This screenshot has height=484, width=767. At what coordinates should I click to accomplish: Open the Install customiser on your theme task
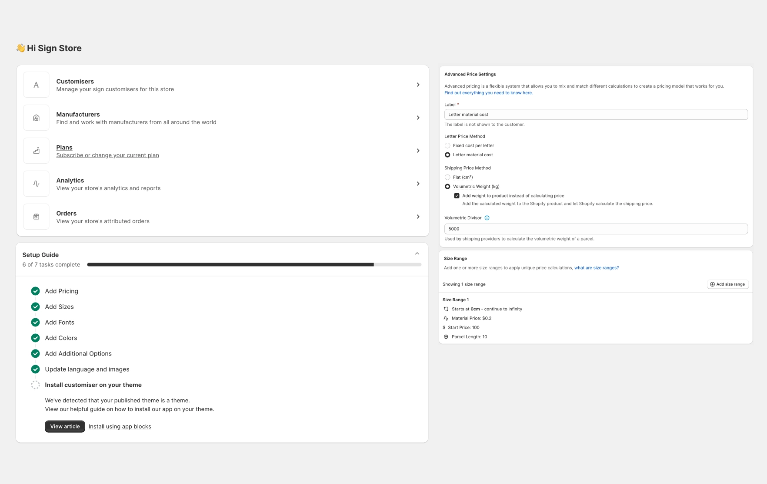[93, 385]
